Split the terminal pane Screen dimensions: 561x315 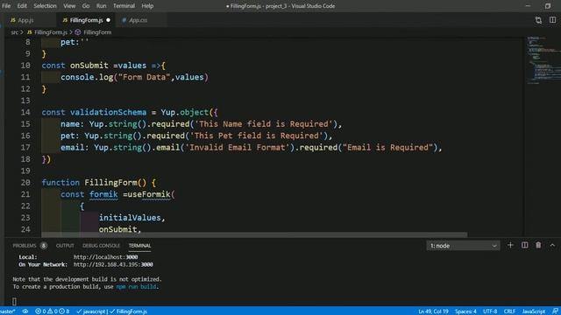pyautogui.click(x=524, y=245)
